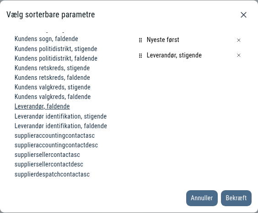The height and width of the screenshot is (213, 258).
Task: Select Kundens valgkreds, faldende
Action: point(53,97)
